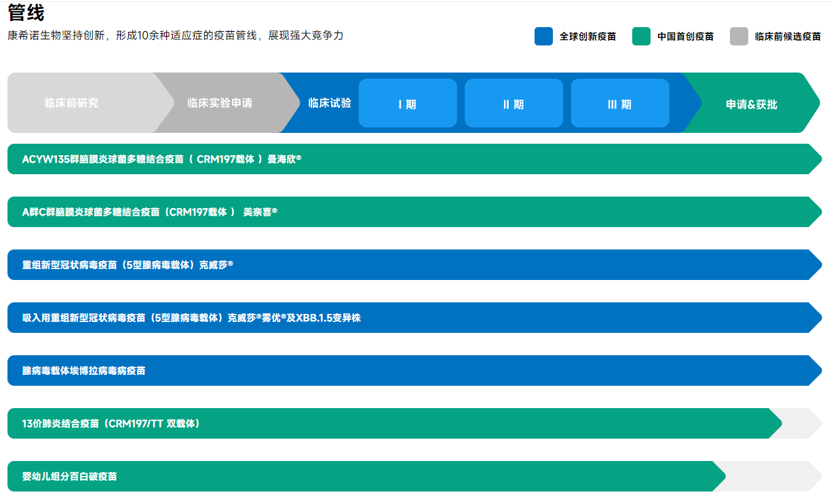Select the III 期 phase box
Viewport: 831px width, 501px height.
pos(620,103)
